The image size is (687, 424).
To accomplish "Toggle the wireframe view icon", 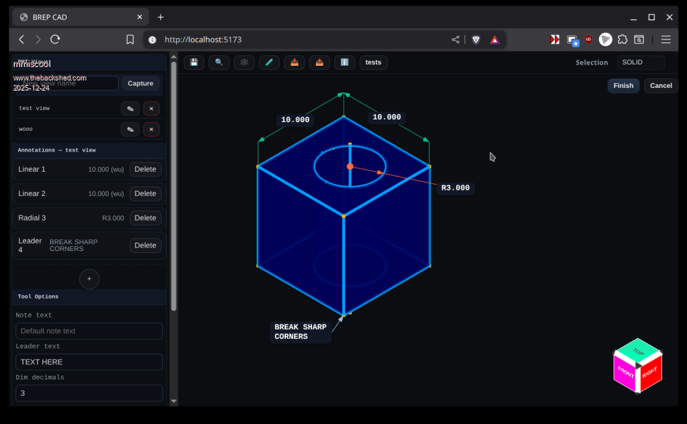I will coord(244,62).
